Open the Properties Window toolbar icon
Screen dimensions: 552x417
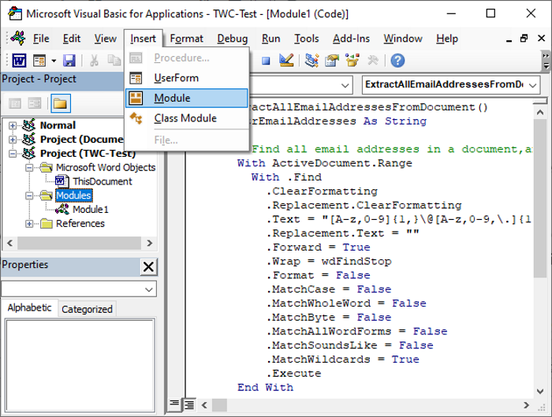point(332,61)
